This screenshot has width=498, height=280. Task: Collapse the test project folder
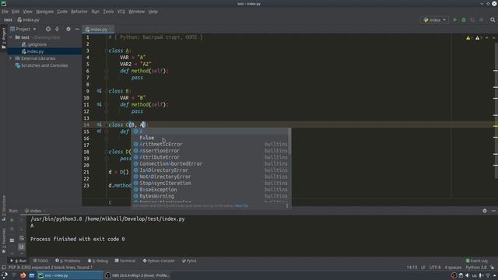click(11, 37)
